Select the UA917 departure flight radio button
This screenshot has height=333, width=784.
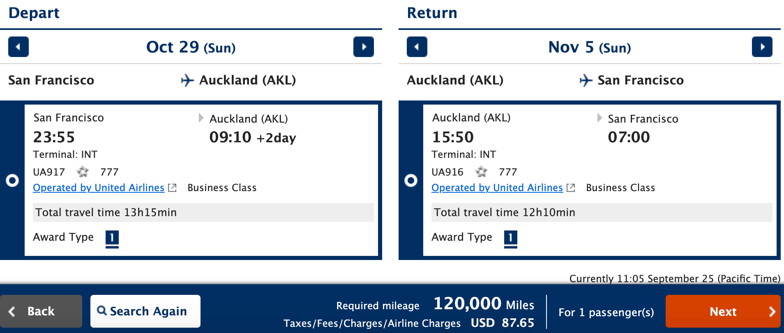[x=13, y=180]
